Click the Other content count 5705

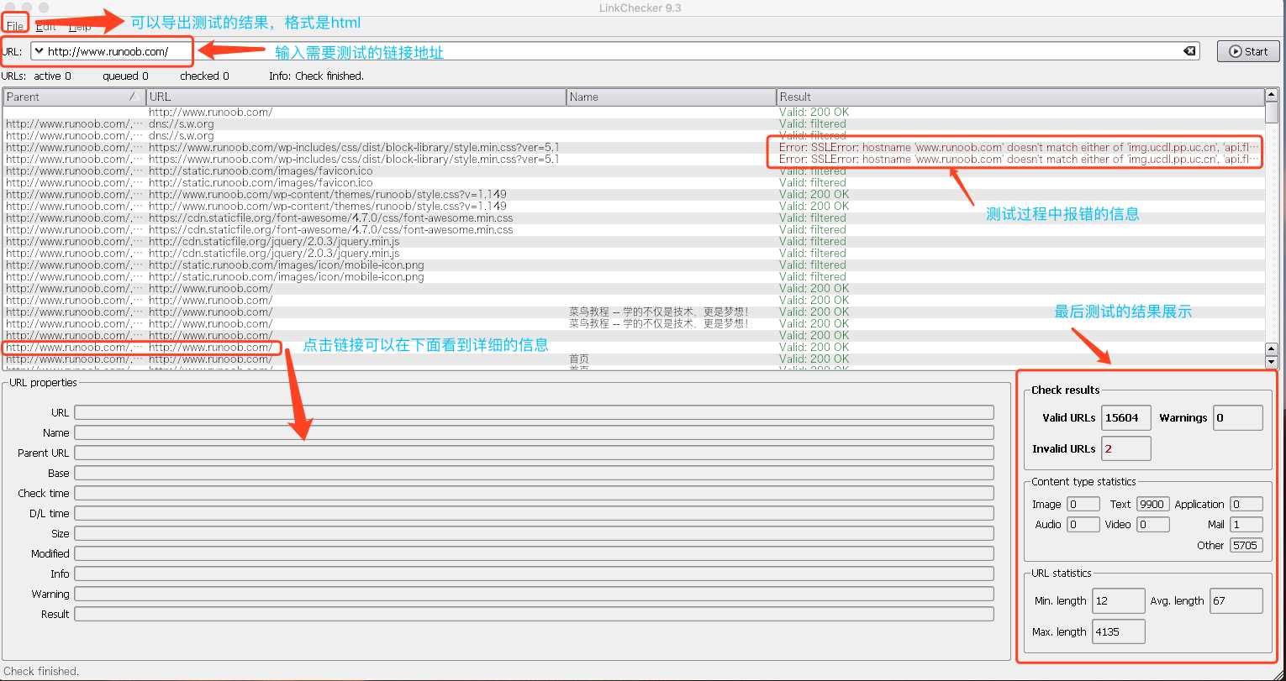click(x=1246, y=545)
